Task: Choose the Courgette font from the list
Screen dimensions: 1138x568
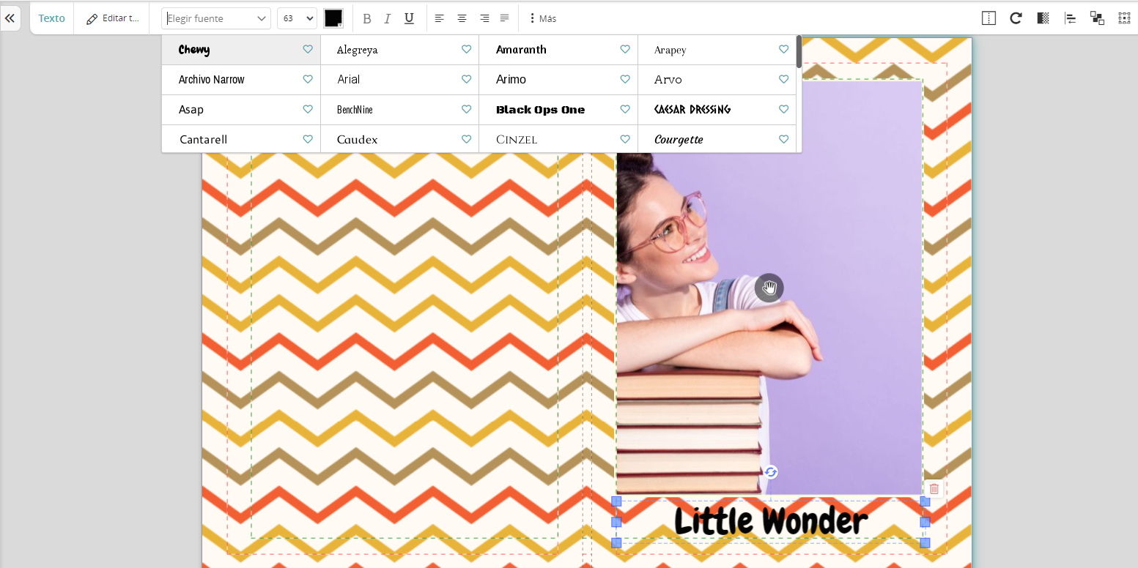Action: click(x=679, y=140)
